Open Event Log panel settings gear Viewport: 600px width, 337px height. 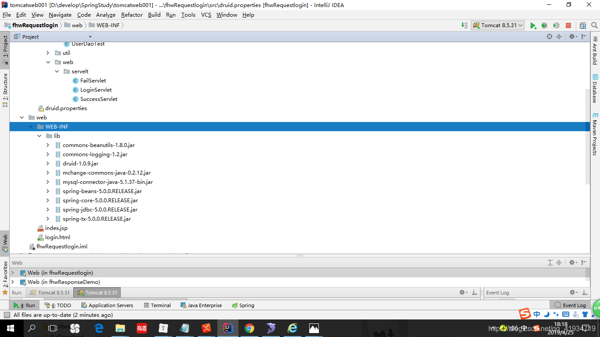coord(573,292)
